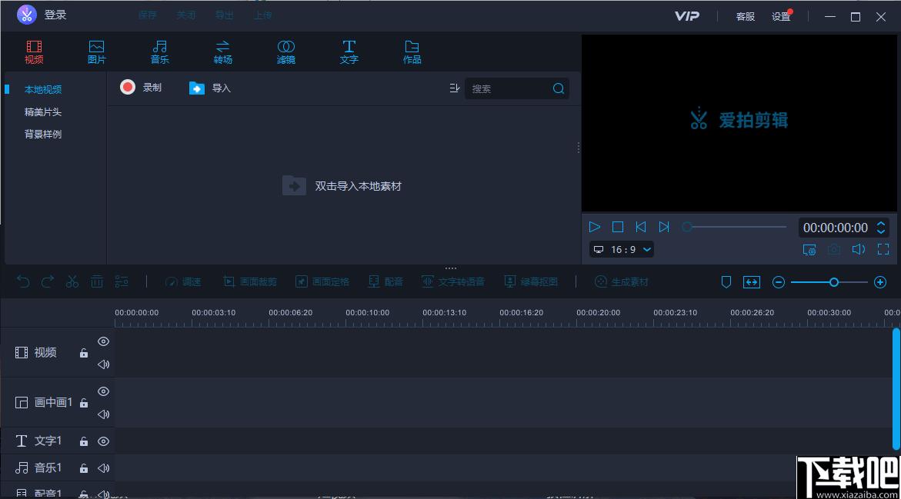The width and height of the screenshot is (901, 499).
Task: Open 客服 customer service
Action: 746,17
